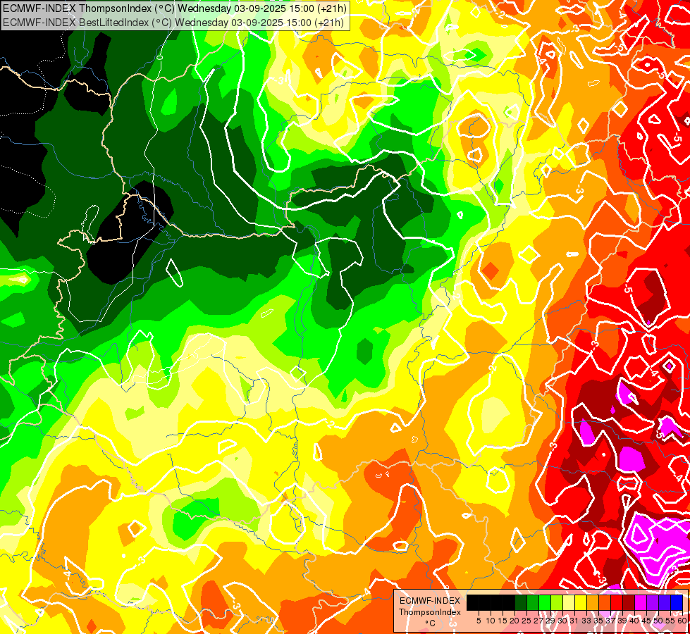Click the ECMWF-INDEX label in the legend

430,601
